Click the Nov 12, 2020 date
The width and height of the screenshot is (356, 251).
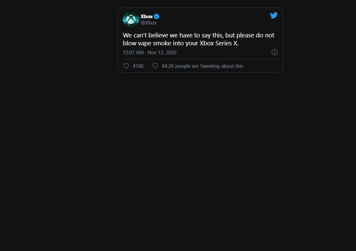[x=162, y=53]
